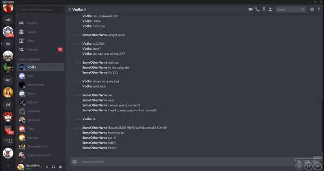
Task: Click the Message @Vodka text box
Action: (x=182, y=162)
